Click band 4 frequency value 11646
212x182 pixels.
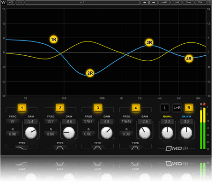(126, 121)
